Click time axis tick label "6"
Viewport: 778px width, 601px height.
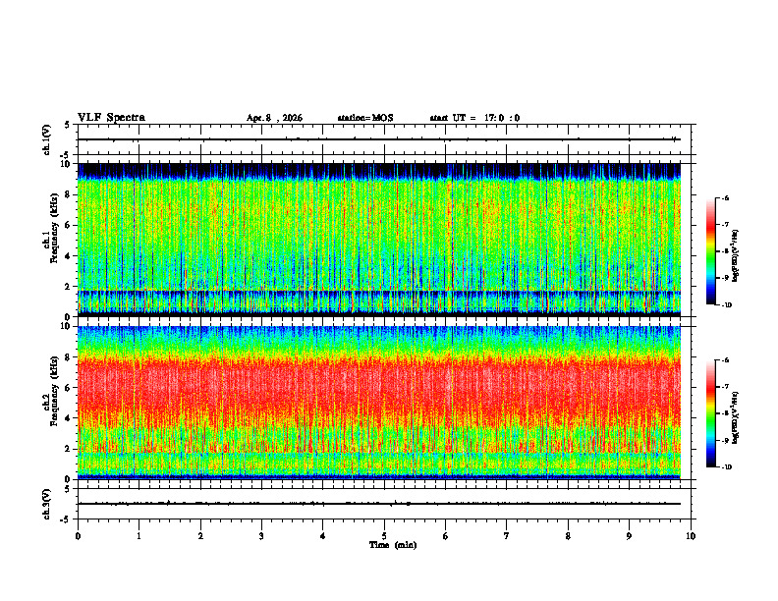[446, 536]
